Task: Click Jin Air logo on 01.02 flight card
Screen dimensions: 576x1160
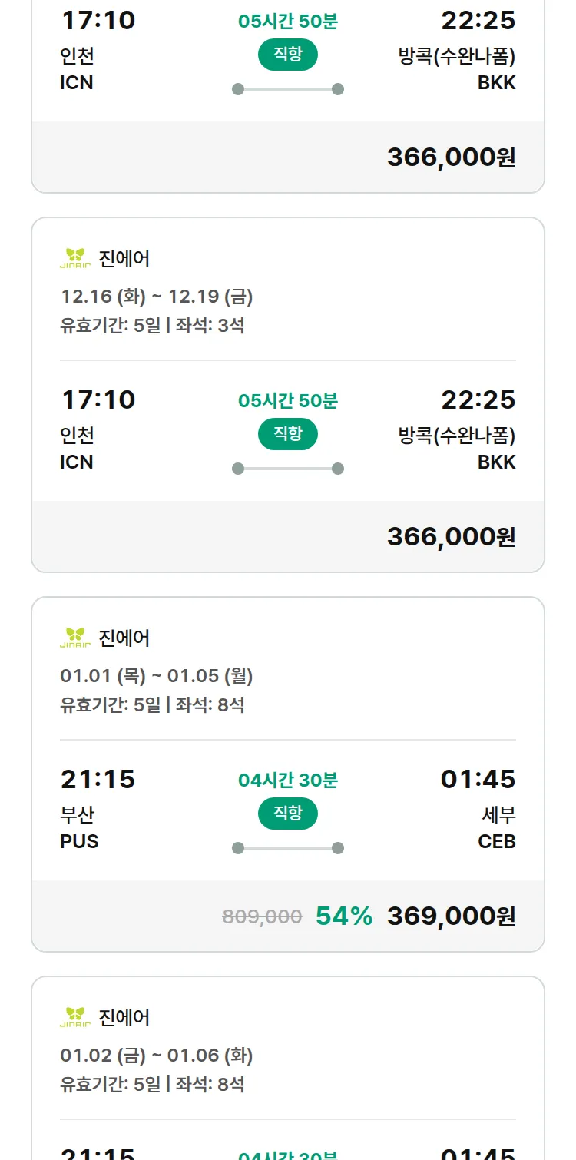Action: [x=75, y=1017]
